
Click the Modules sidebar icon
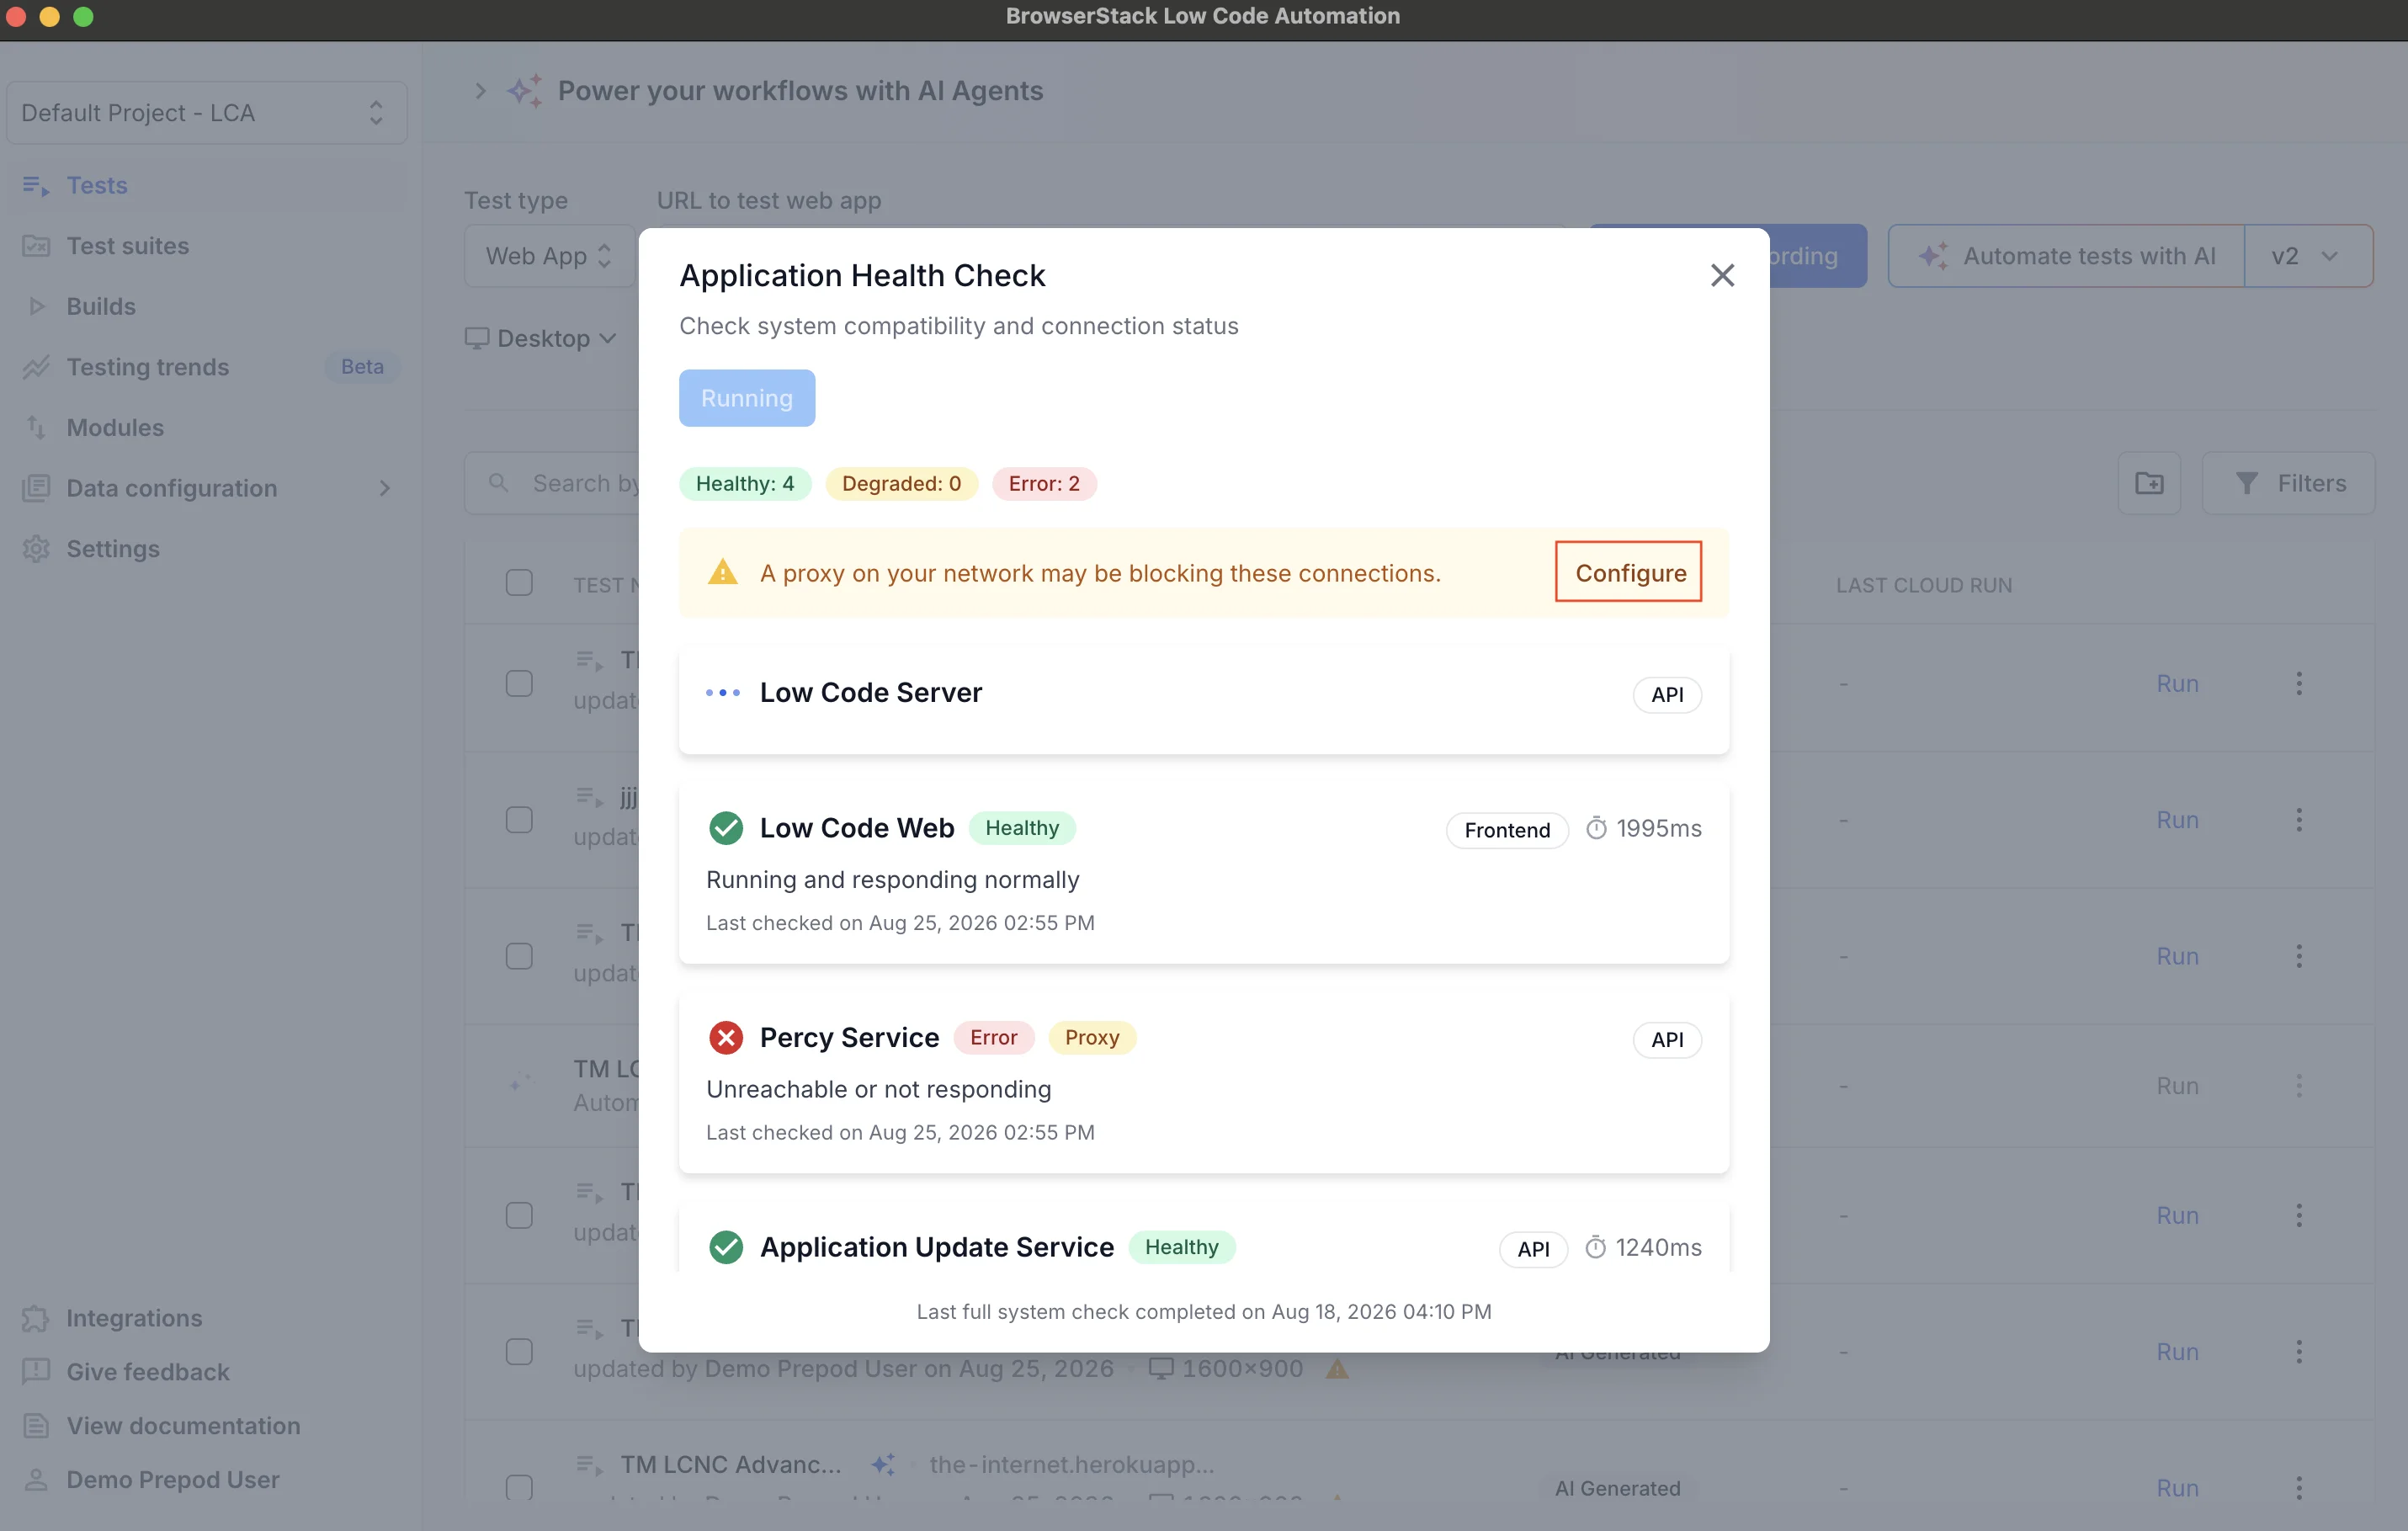[x=36, y=428]
